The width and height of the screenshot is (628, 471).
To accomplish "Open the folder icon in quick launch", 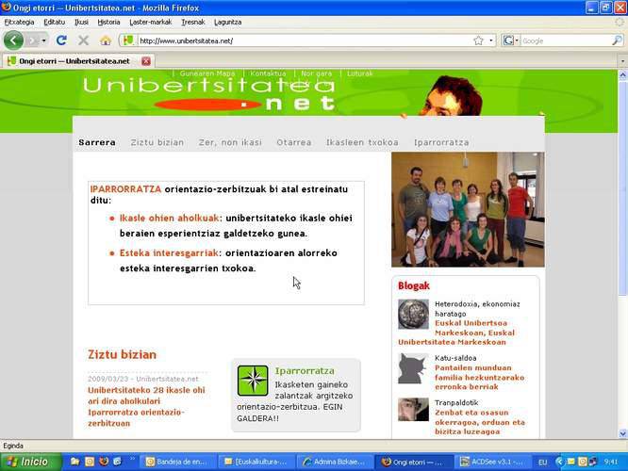I will tap(74, 462).
